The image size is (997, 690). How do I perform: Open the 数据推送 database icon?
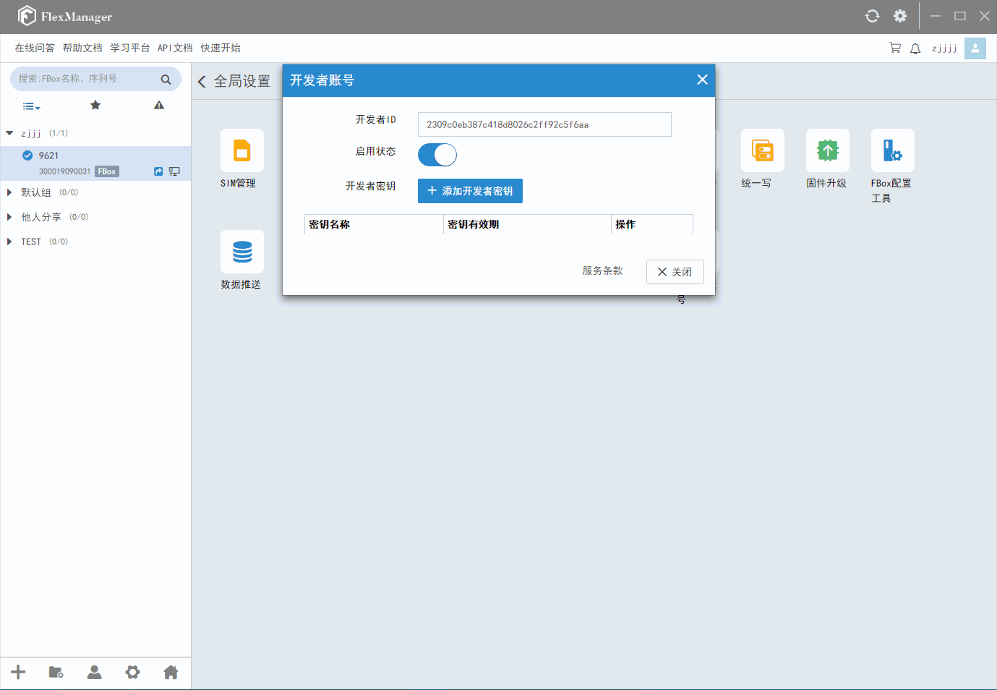(241, 252)
